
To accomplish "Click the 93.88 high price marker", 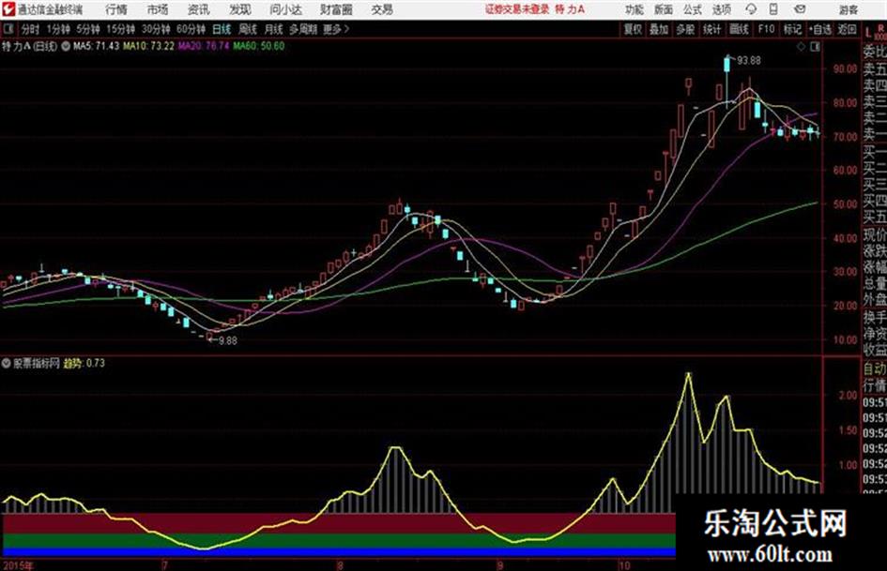I will (748, 60).
